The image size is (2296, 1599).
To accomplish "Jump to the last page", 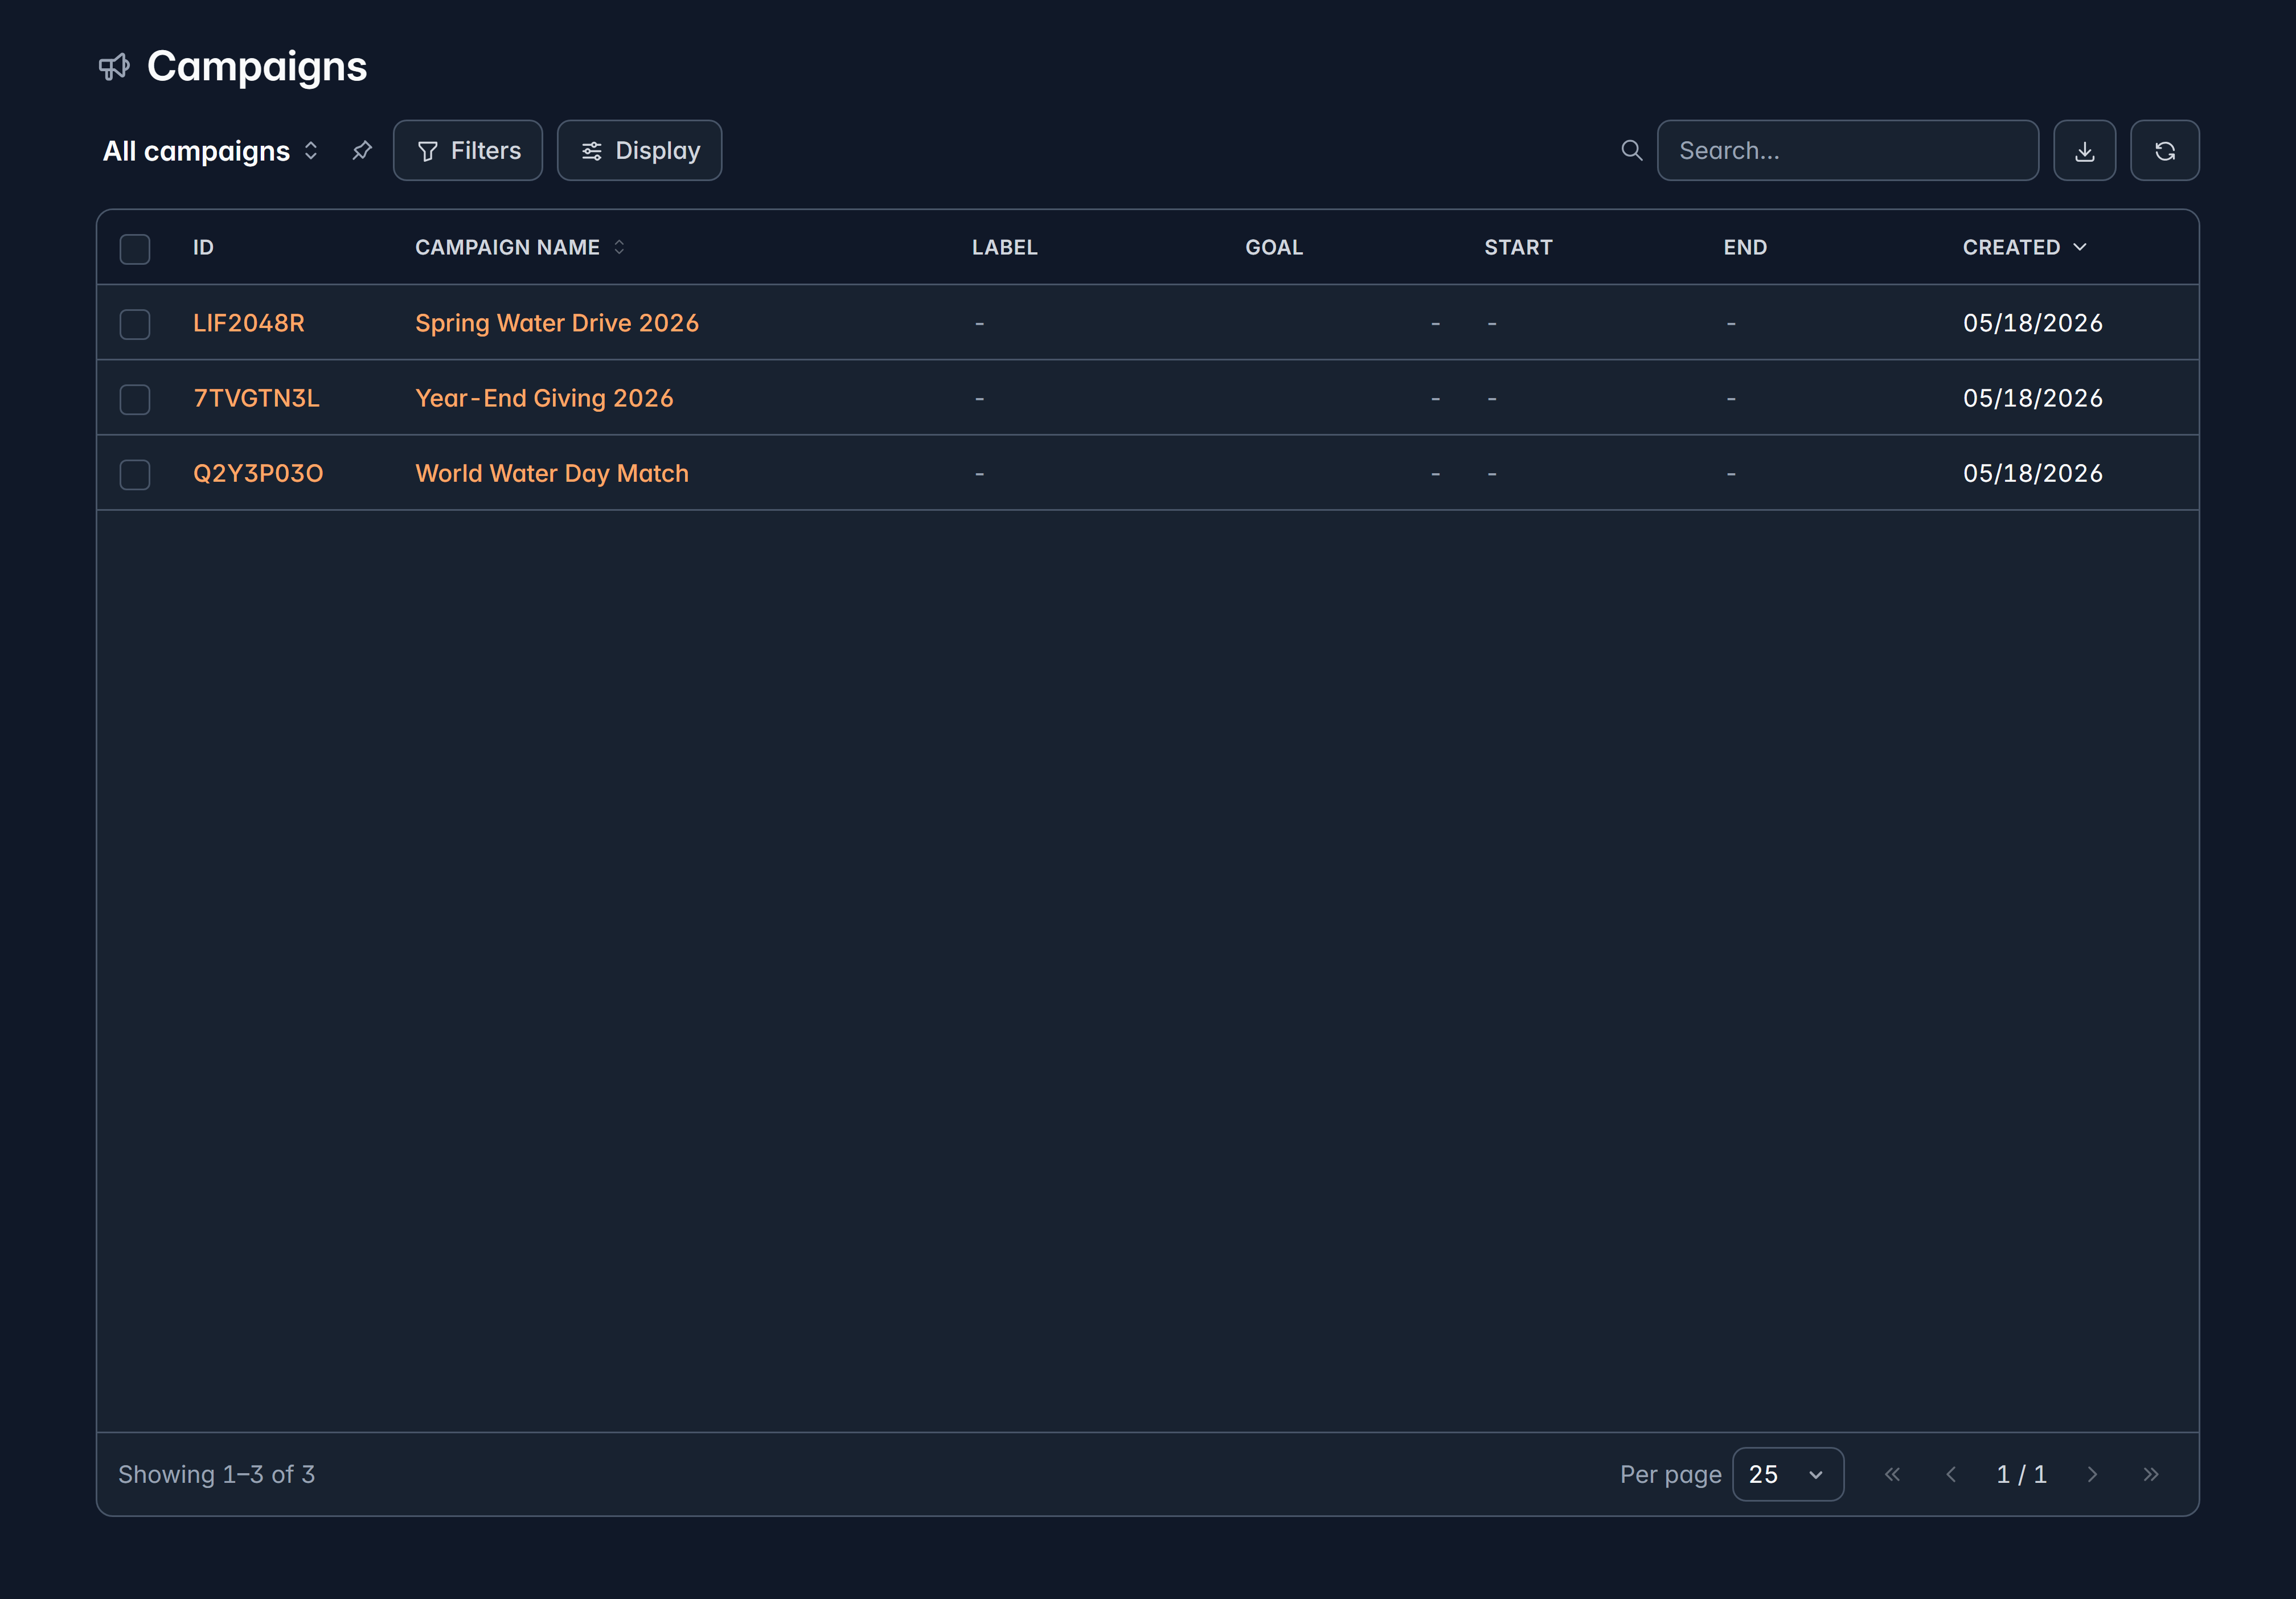I will coord(2151,1474).
